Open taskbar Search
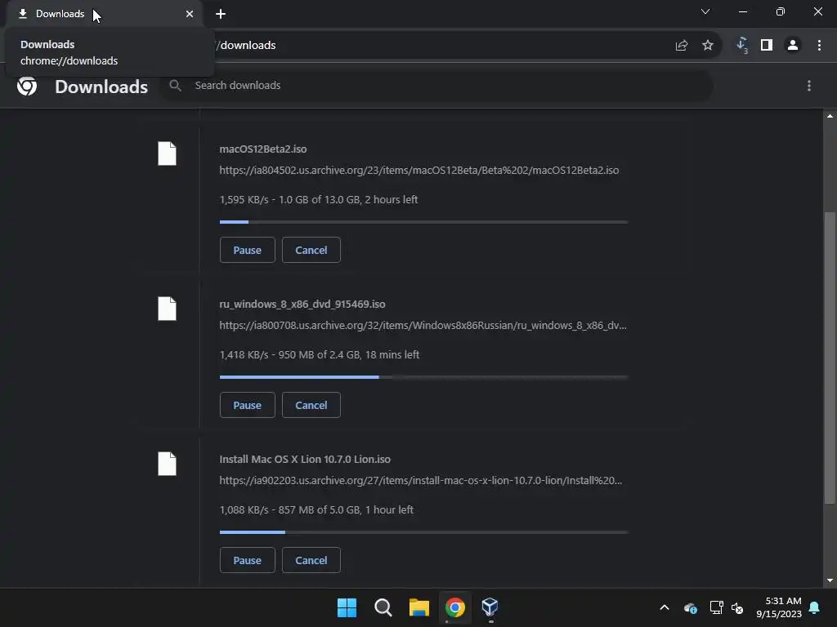The width and height of the screenshot is (837, 627). click(383, 607)
